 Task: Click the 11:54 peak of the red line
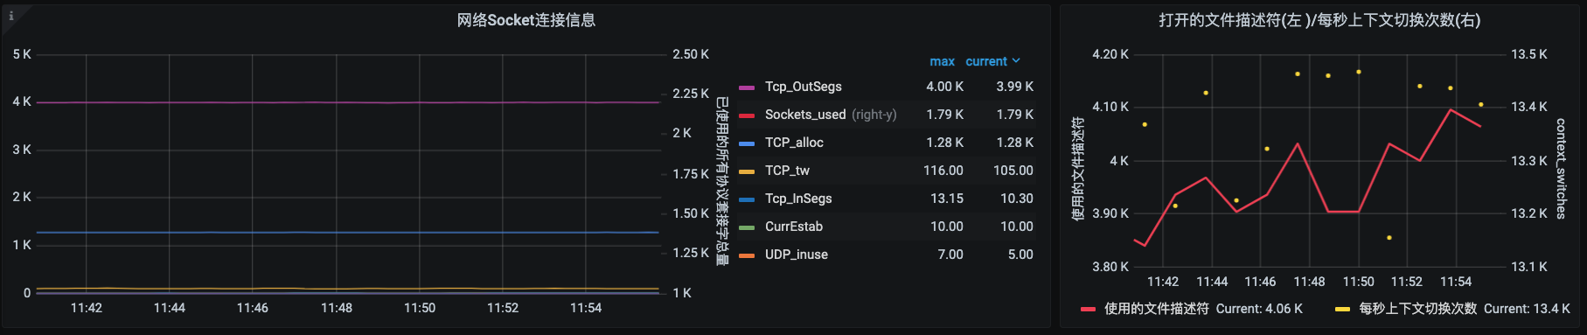pos(1451,109)
